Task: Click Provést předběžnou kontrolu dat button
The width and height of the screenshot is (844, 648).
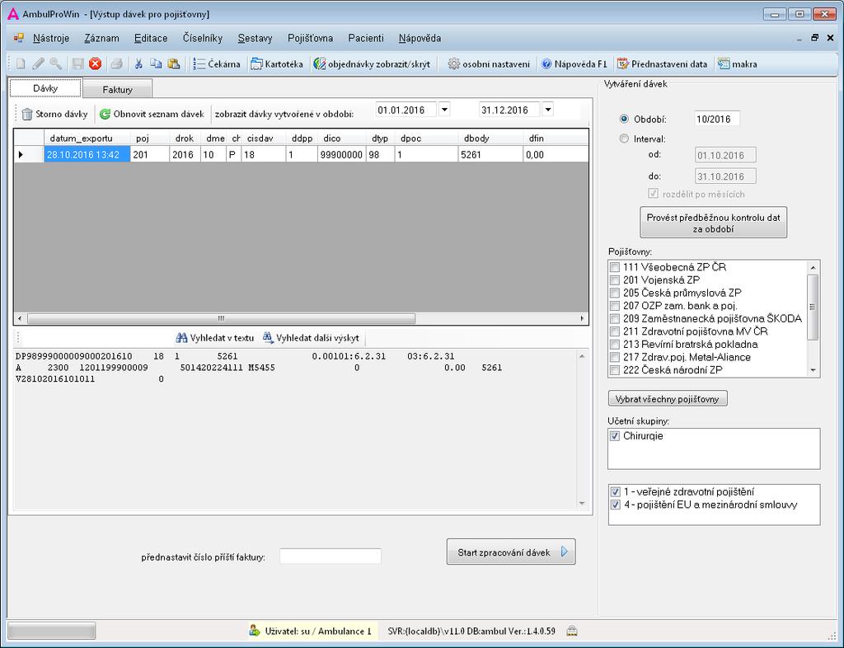Action: (x=713, y=223)
